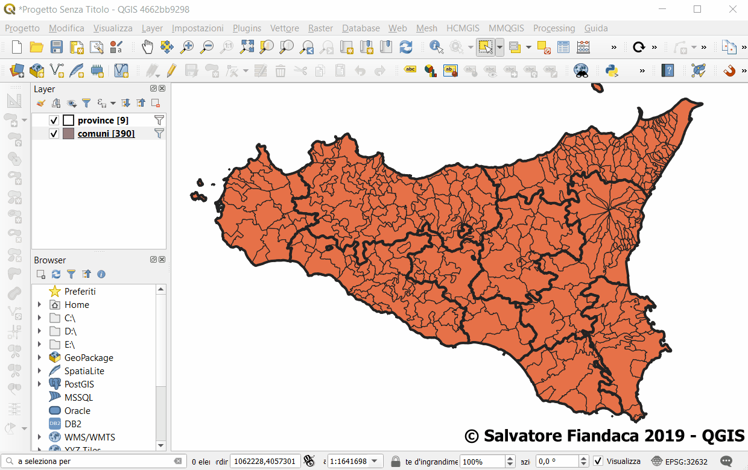The height and width of the screenshot is (470, 748).
Task: Click the comuni layer color swatch
Action: coord(68,134)
